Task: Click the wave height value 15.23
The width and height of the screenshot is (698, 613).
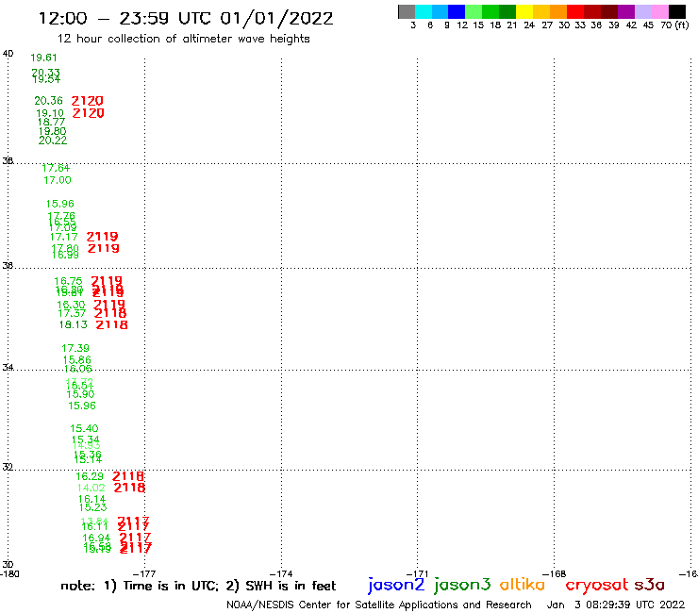Action: [93, 507]
